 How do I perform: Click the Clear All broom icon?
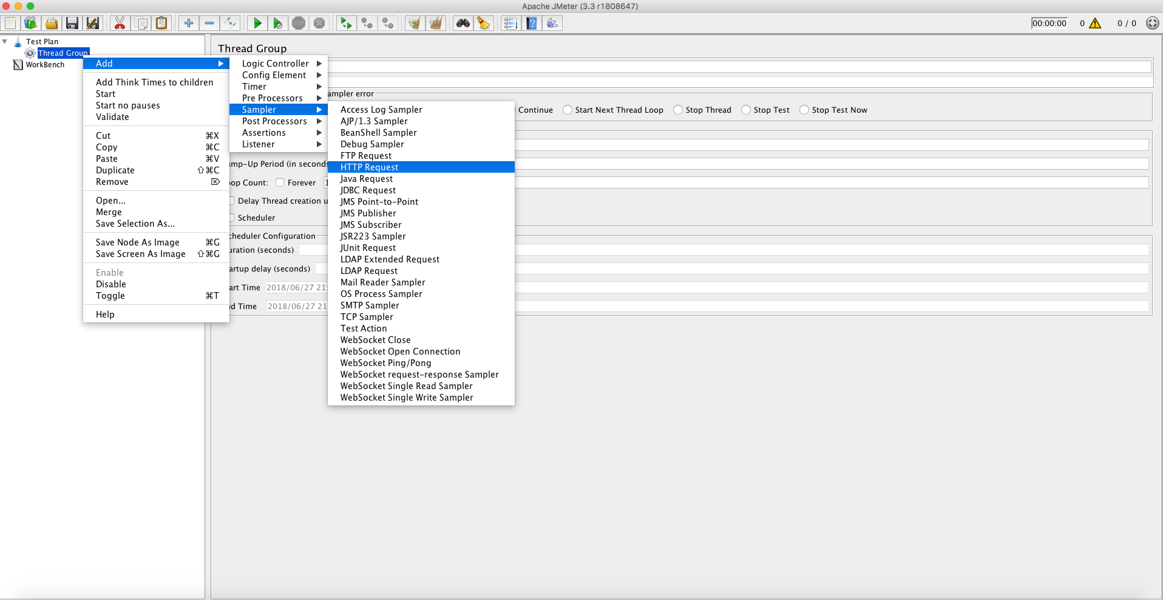(x=435, y=23)
